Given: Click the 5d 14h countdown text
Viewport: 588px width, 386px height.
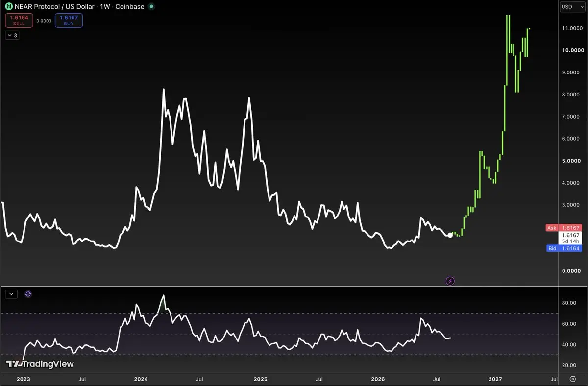Looking at the screenshot, I should pyautogui.click(x=570, y=241).
